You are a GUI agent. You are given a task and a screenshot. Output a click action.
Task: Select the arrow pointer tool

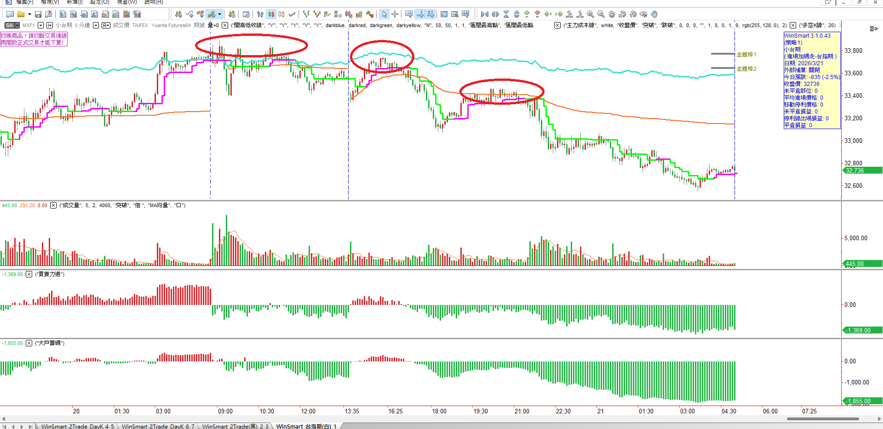384,14
